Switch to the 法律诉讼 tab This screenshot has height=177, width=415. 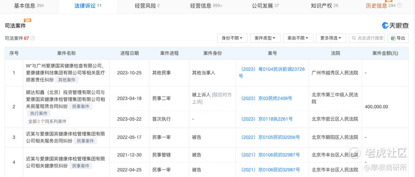(88, 6)
